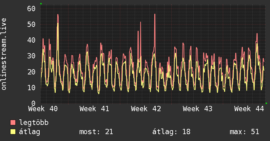The image size is (270, 141).
Task: Click the 'most: 21' current value
Action: pos(96,132)
